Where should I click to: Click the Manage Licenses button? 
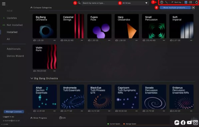(14, 112)
